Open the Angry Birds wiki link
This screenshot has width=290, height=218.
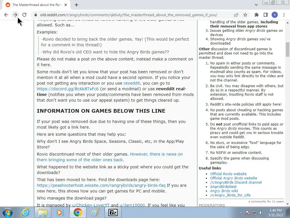(224, 191)
